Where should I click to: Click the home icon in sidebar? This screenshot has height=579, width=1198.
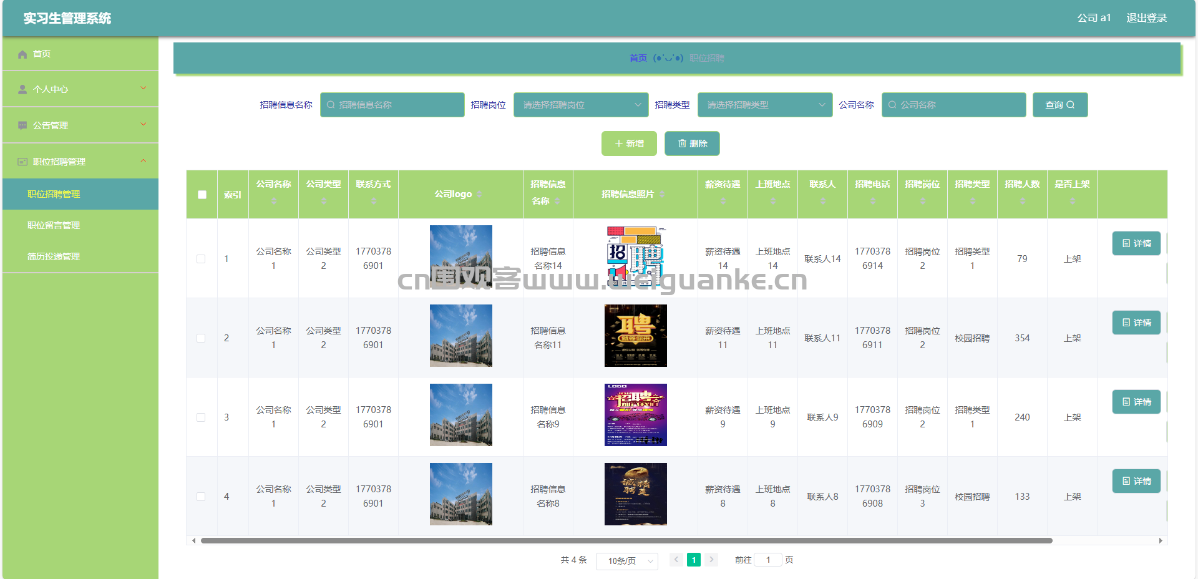[x=22, y=54]
